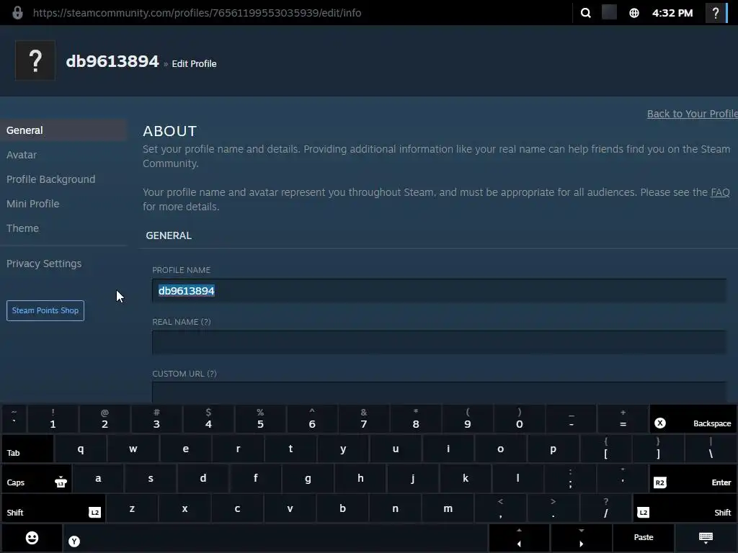The width and height of the screenshot is (738, 553).
Task: Tap the 5 key with percent sign
Action: pyautogui.click(x=260, y=419)
